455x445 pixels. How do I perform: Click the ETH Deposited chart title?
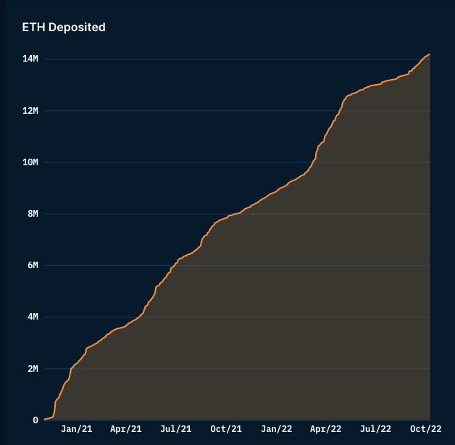point(64,28)
